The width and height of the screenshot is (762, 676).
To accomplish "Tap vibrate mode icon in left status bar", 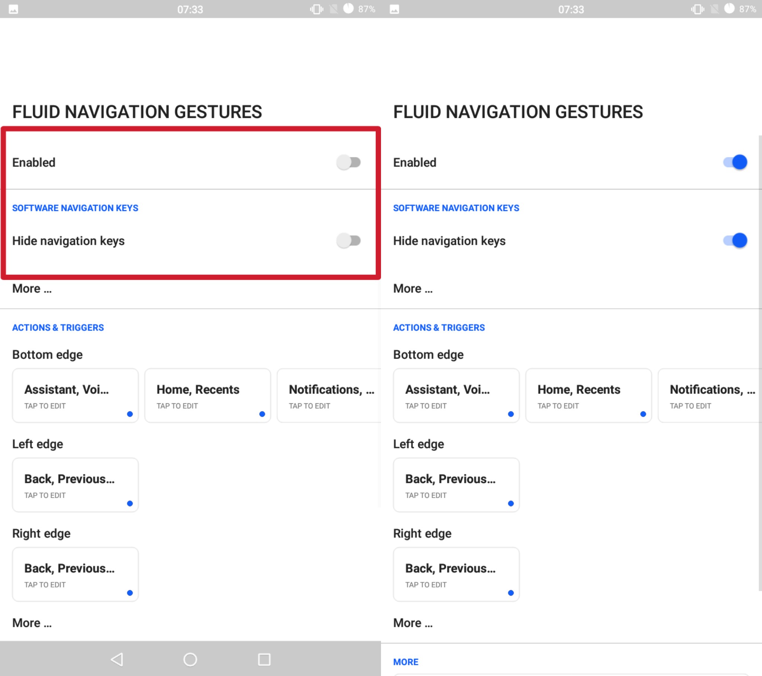I will 317,9.
